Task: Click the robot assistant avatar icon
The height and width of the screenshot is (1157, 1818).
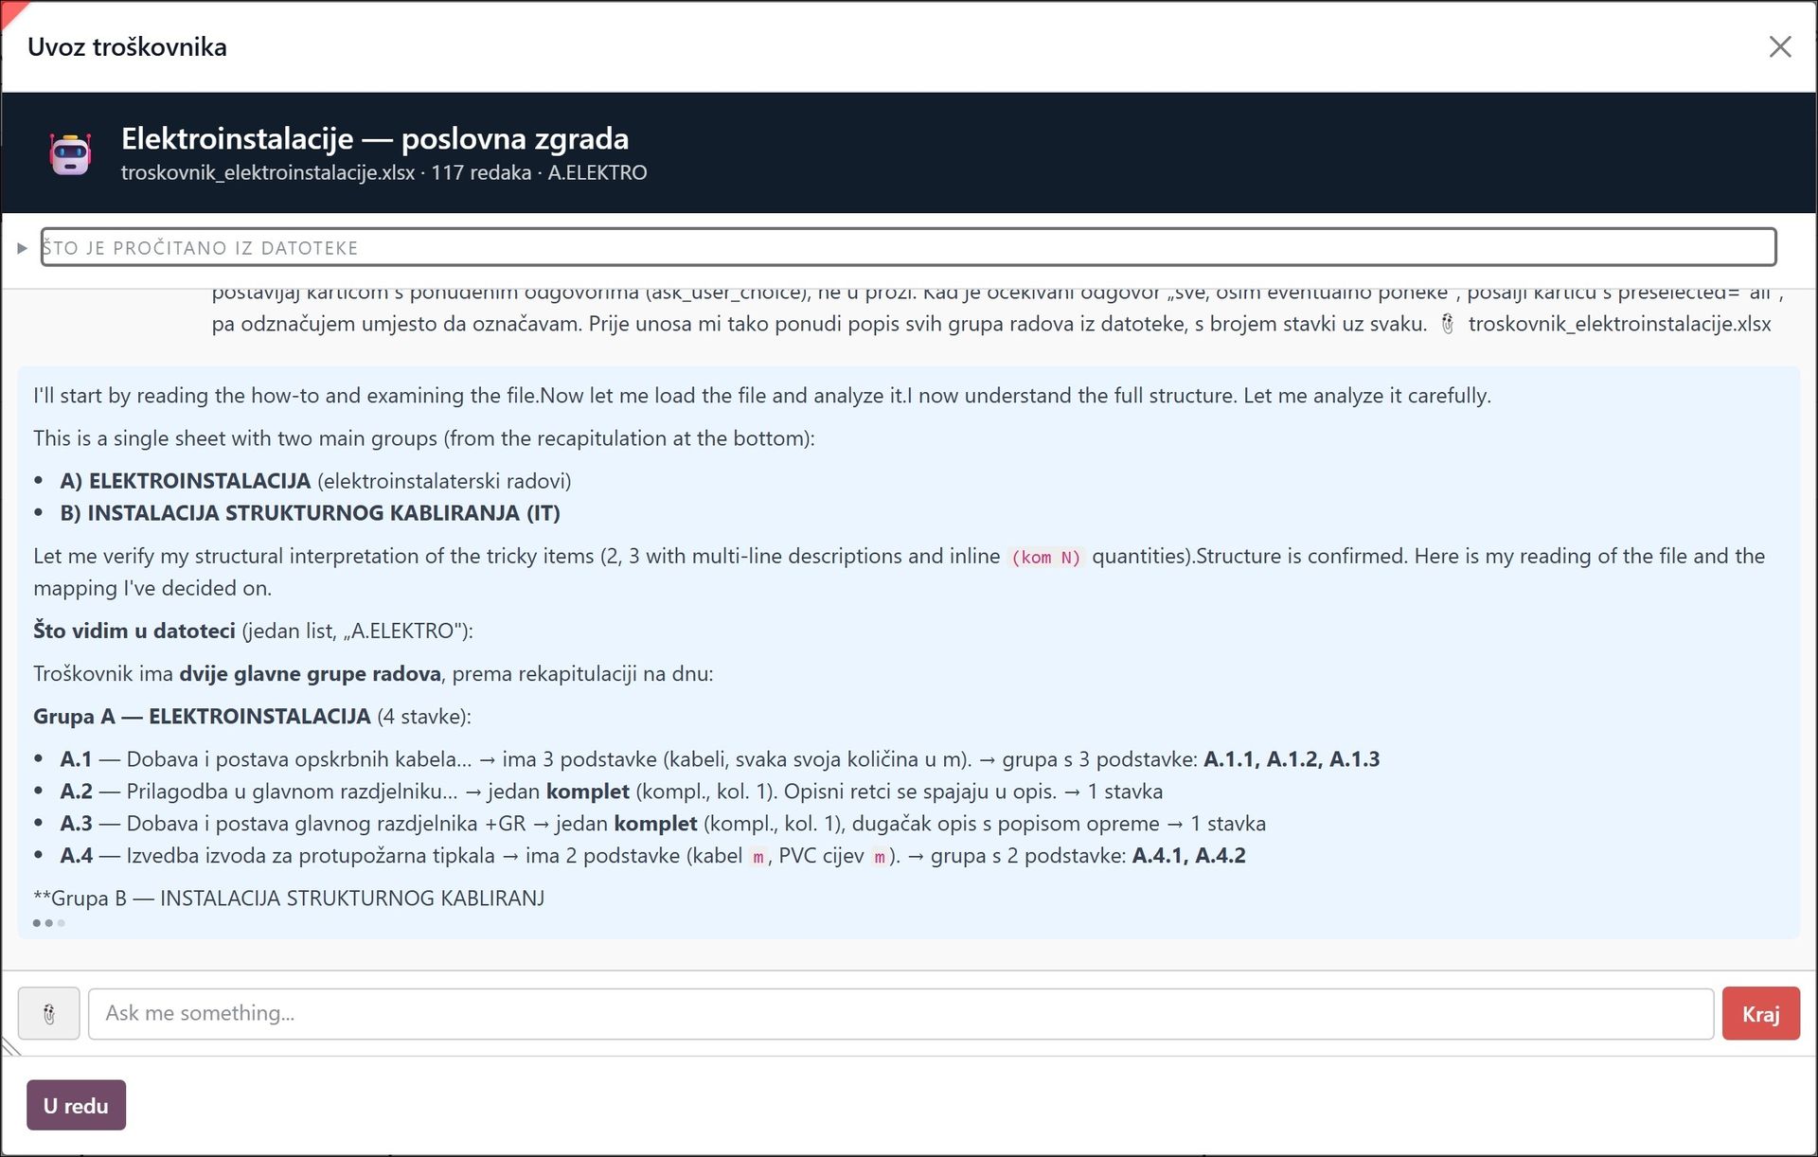Action: (70, 153)
